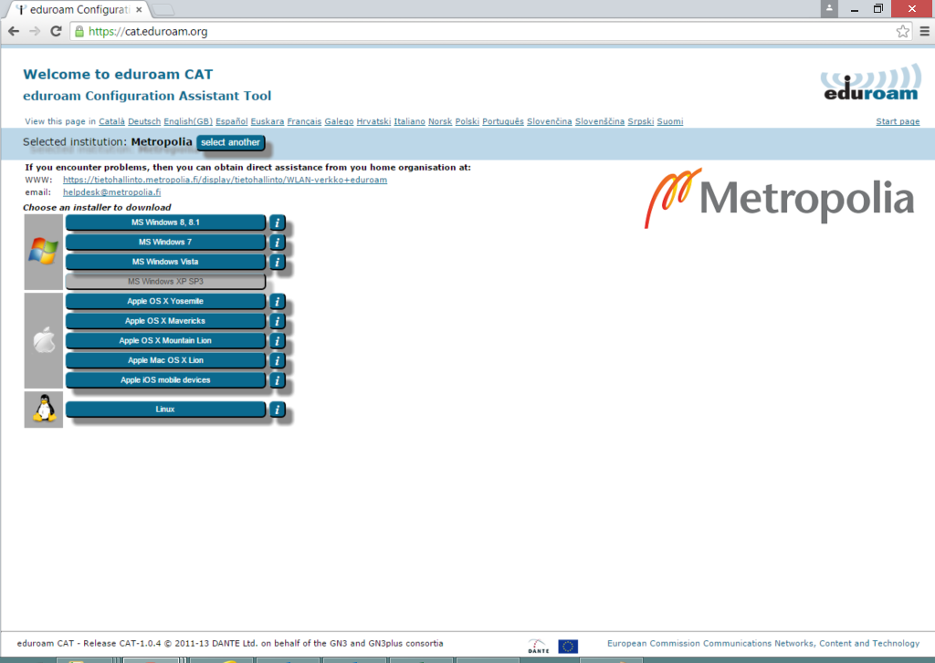935x663 pixels.
Task: Switch language to Hrvatski
Action: click(373, 121)
